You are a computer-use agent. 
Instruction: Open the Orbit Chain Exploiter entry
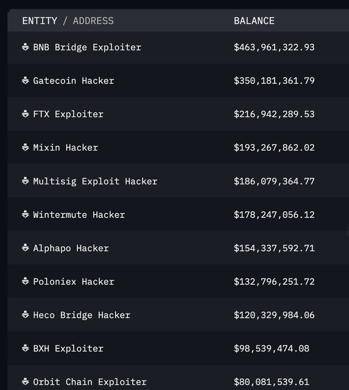tap(90, 382)
